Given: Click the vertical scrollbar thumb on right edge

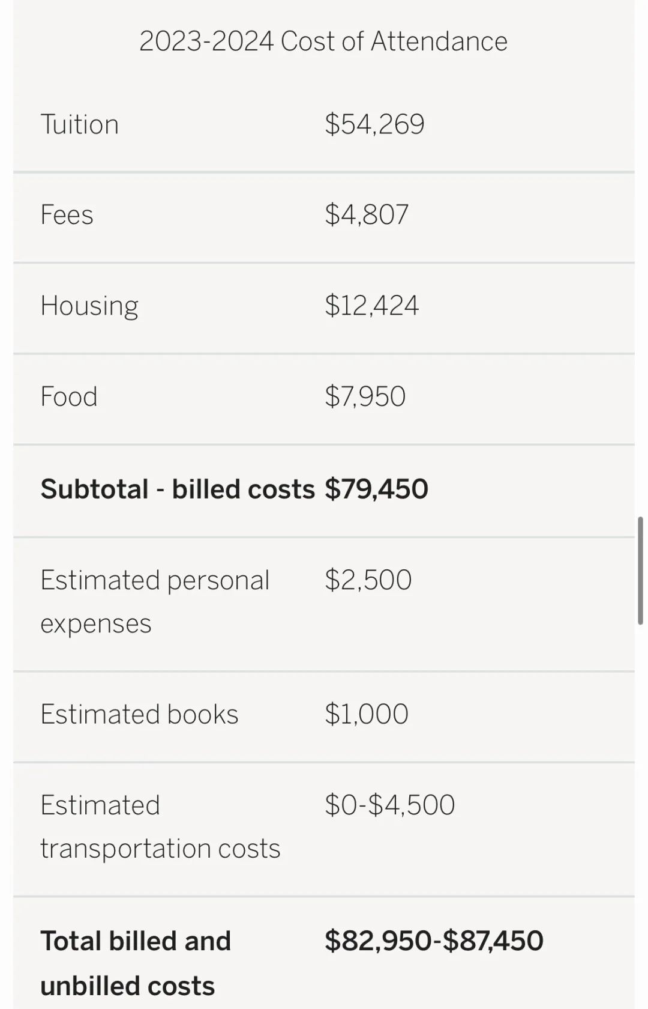Looking at the screenshot, I should [640, 571].
